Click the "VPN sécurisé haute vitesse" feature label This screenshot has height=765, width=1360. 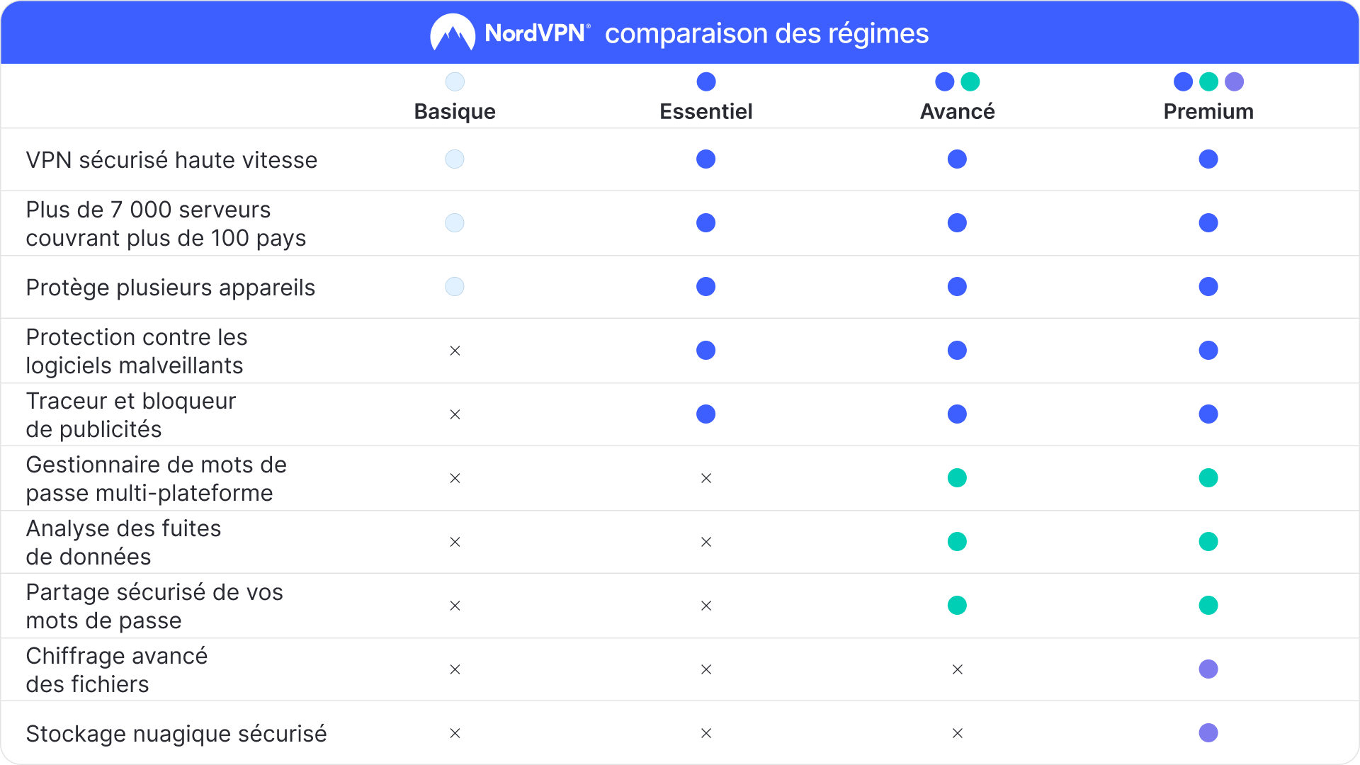coord(171,160)
